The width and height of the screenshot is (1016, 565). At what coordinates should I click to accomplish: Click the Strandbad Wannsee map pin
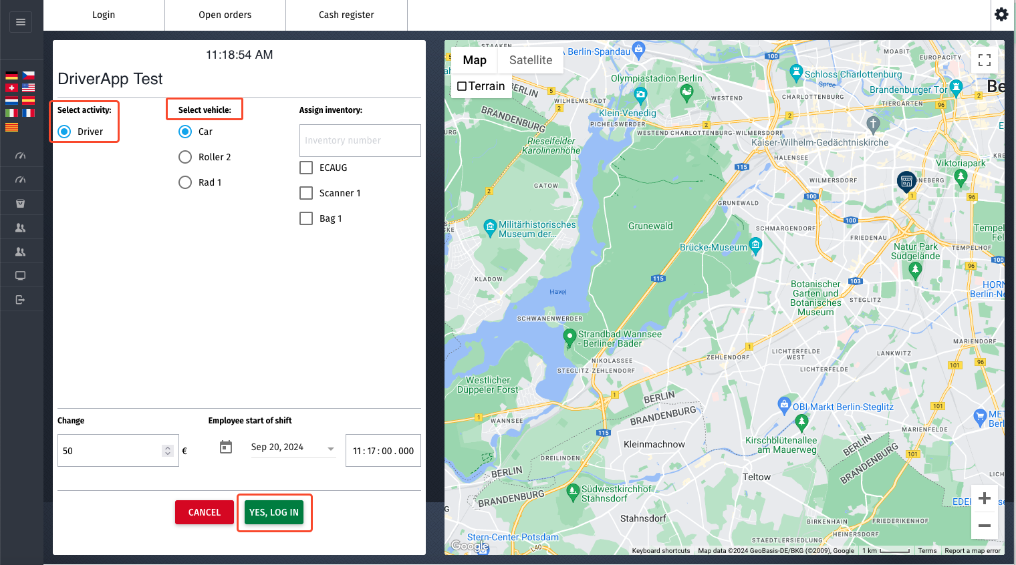569,337
